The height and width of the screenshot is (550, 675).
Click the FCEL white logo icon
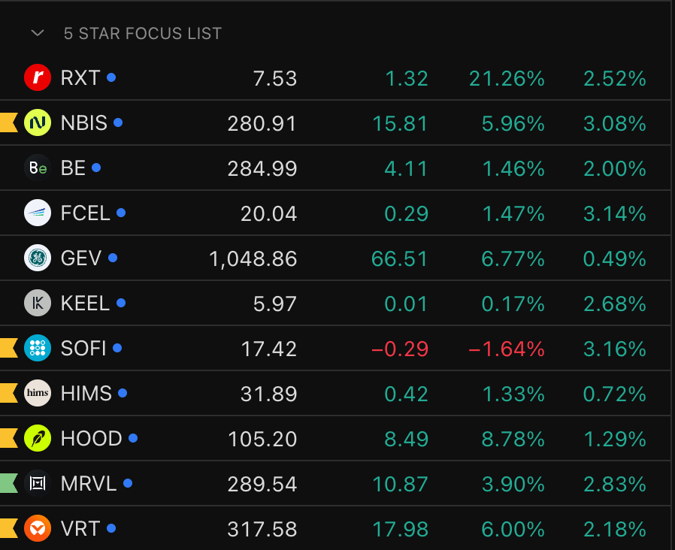point(38,213)
